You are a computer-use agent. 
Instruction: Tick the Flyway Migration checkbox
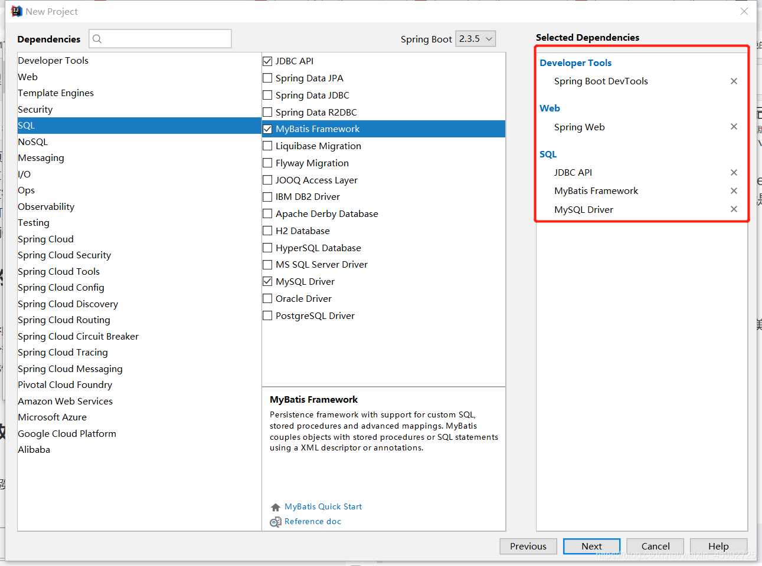pyautogui.click(x=267, y=163)
